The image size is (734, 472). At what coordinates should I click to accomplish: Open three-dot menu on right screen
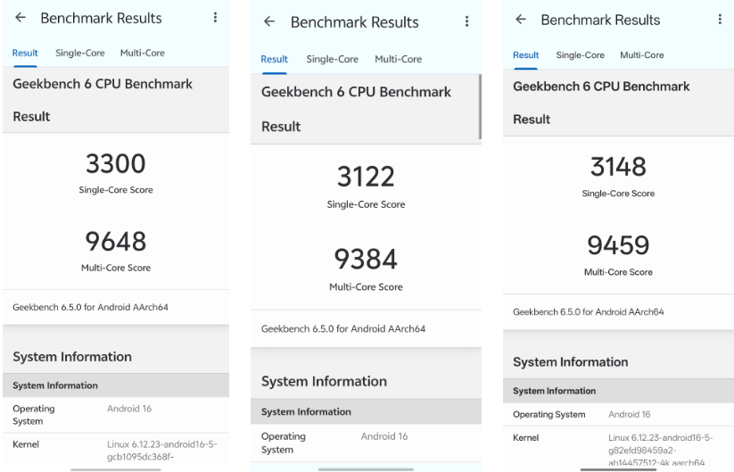(x=720, y=20)
